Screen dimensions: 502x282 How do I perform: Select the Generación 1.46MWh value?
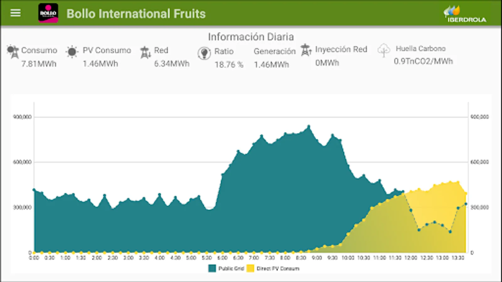pos(271,65)
